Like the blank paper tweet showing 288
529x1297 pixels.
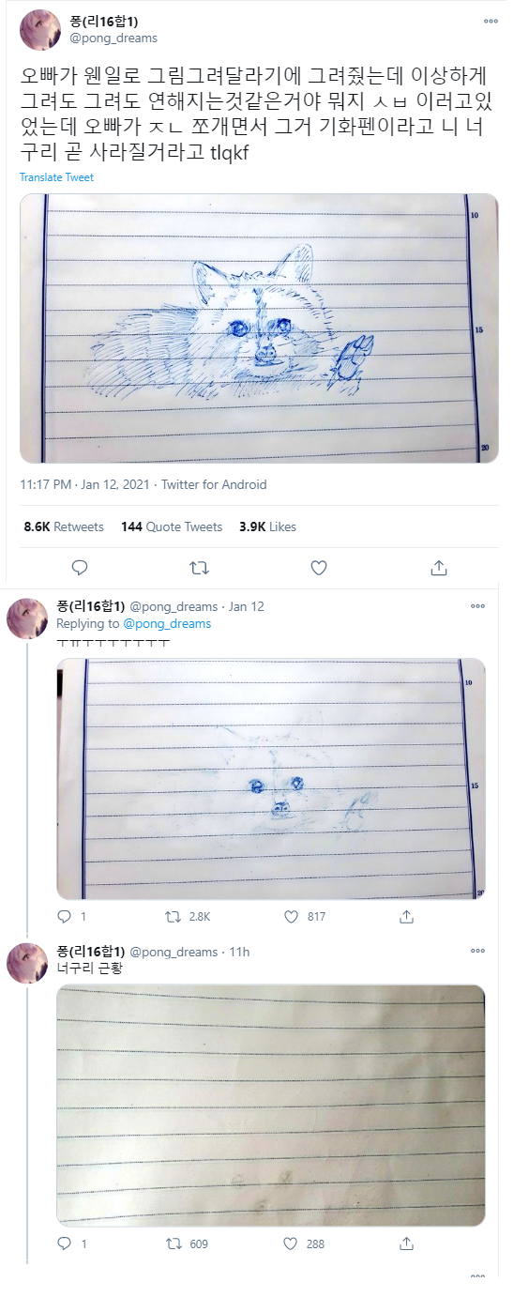pyautogui.click(x=304, y=1244)
